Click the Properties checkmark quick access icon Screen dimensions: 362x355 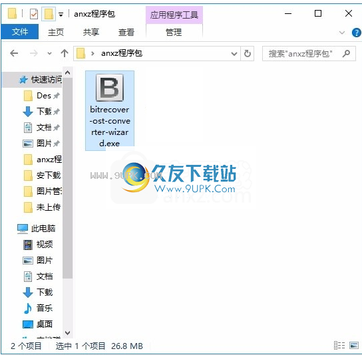point(34,14)
